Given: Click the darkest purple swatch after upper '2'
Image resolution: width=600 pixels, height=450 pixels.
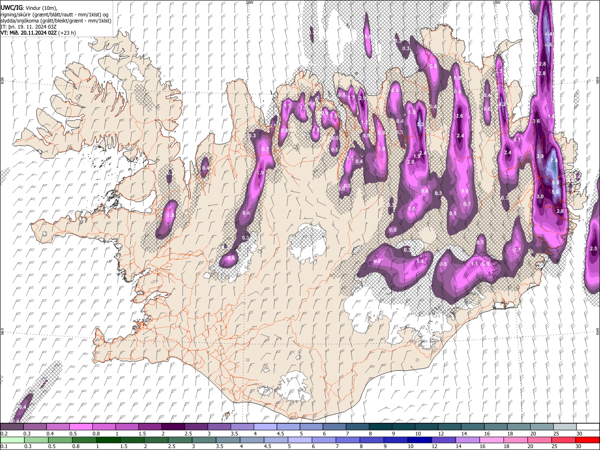Looking at the screenshot, I should 173,427.
